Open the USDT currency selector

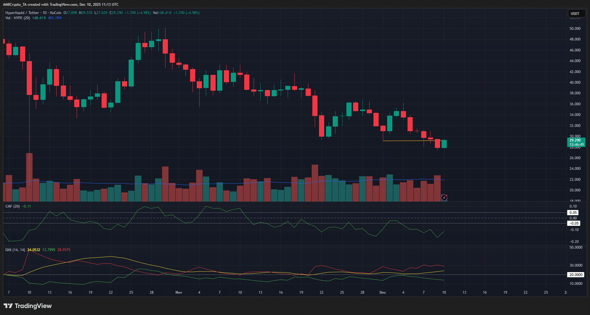pos(576,13)
